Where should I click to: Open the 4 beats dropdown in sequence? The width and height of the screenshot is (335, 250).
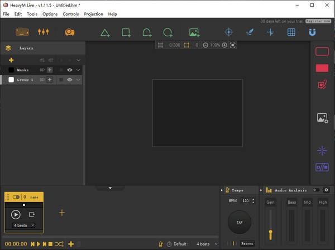24,225
